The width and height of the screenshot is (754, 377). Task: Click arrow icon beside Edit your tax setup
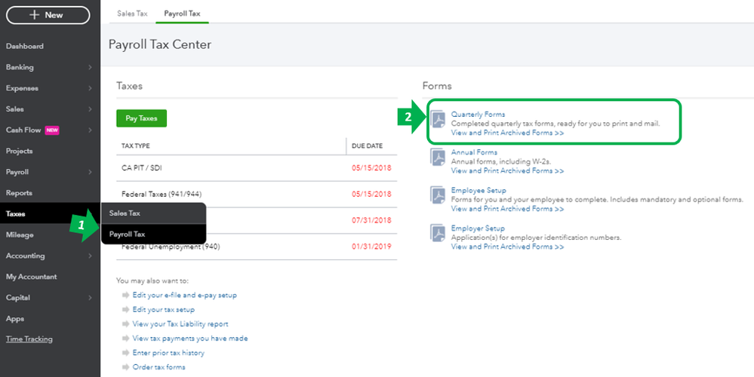coord(126,310)
